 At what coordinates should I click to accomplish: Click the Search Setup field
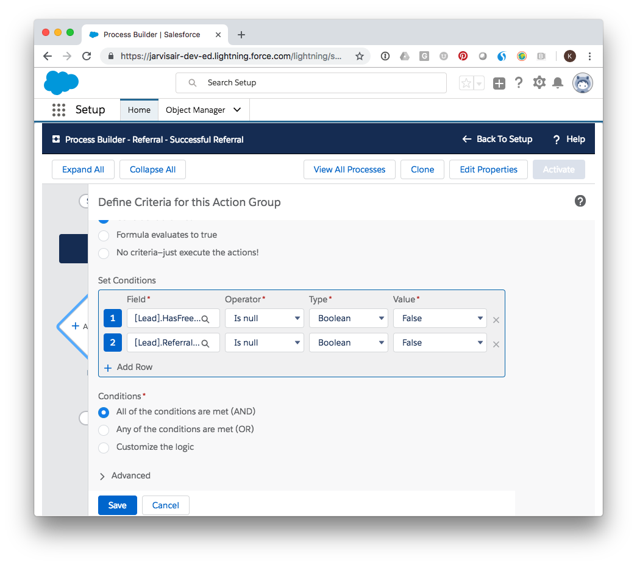point(311,83)
